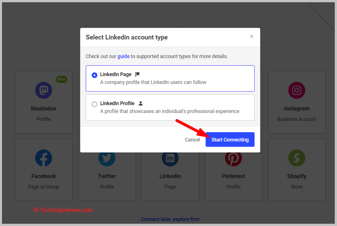The height and width of the screenshot is (226, 337).
Task: Click the Shopify logo icon
Action: click(297, 158)
